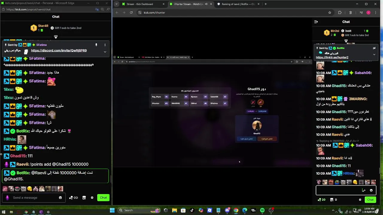Image resolution: width=383 pixels, height=215 pixels.
Task: Open Windows Start button
Action: [112, 211]
